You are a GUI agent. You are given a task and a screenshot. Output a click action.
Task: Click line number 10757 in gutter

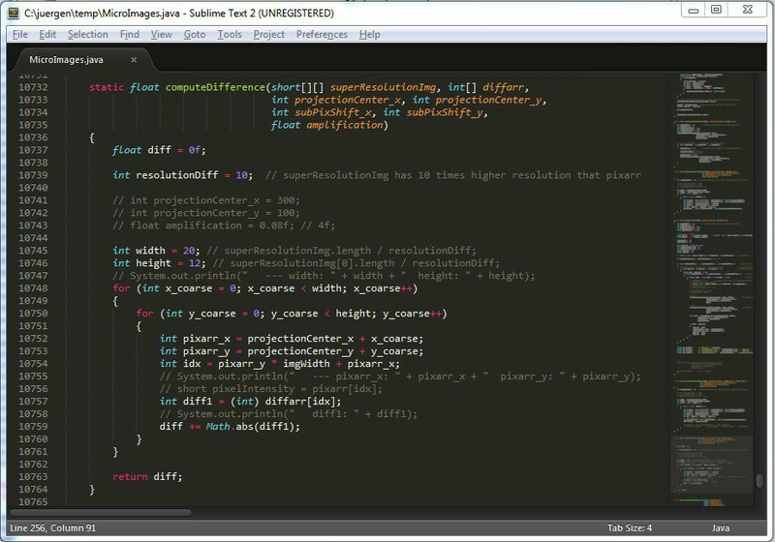click(x=33, y=402)
